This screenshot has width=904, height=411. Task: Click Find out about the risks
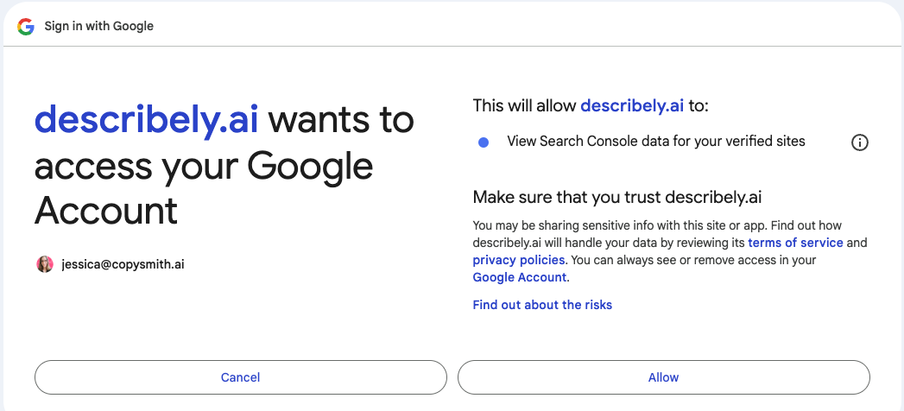click(x=542, y=305)
